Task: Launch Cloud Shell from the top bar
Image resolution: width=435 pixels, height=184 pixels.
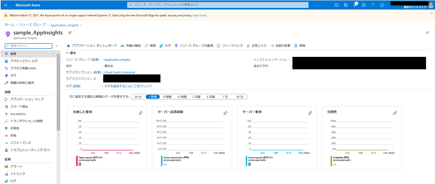Action: 337,5
